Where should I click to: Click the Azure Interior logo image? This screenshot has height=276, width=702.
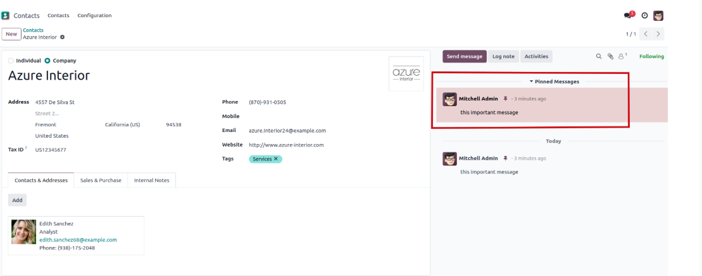tap(406, 74)
